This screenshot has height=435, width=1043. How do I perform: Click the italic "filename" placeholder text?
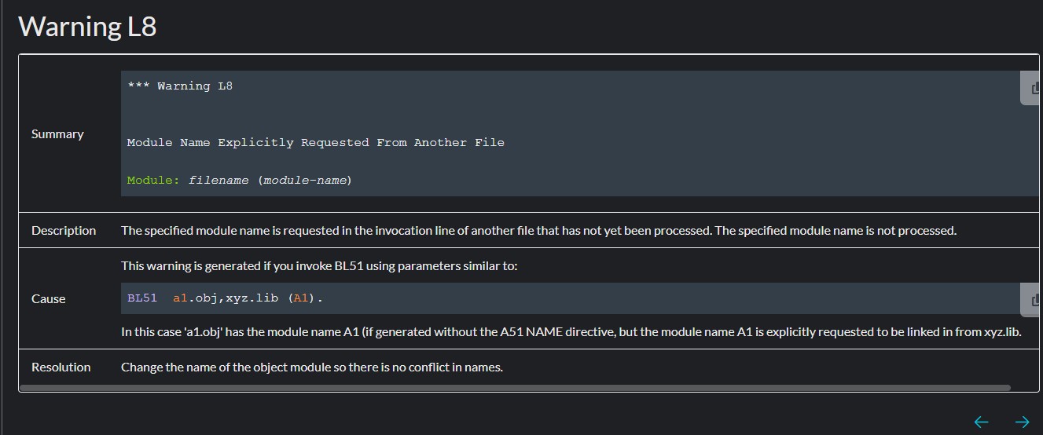(219, 181)
